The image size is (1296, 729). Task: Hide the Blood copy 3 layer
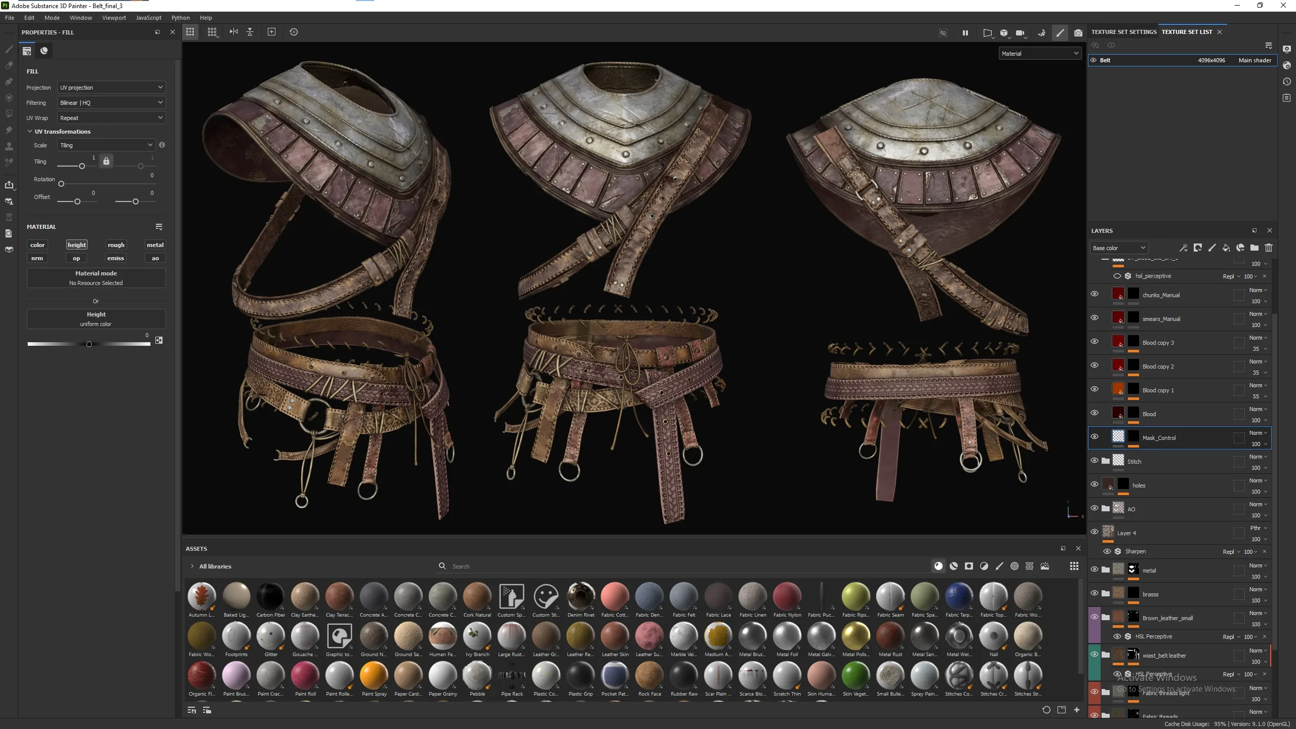point(1095,341)
